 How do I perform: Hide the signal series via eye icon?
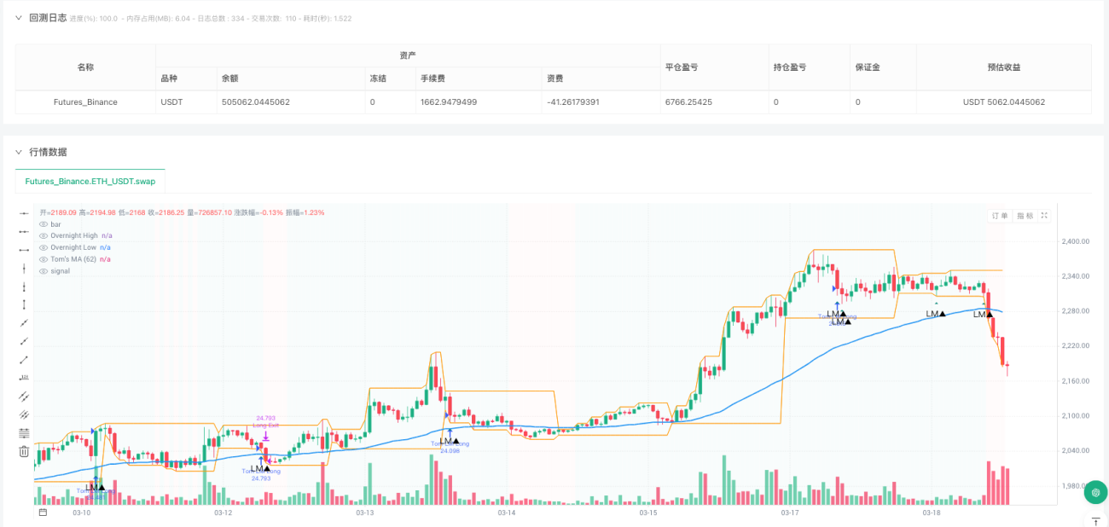coord(44,271)
